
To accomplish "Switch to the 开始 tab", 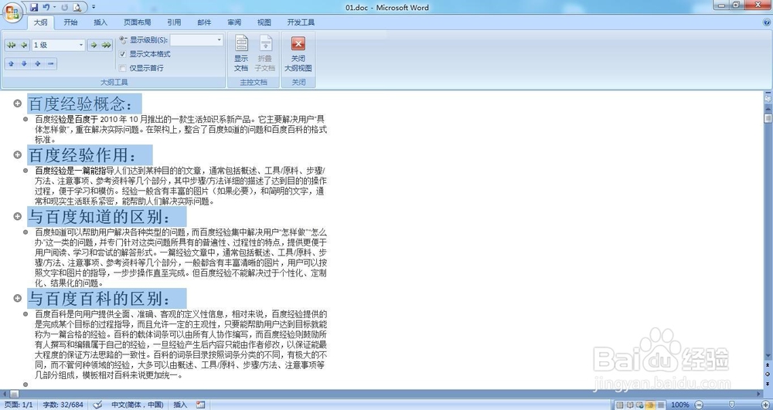I will (70, 22).
